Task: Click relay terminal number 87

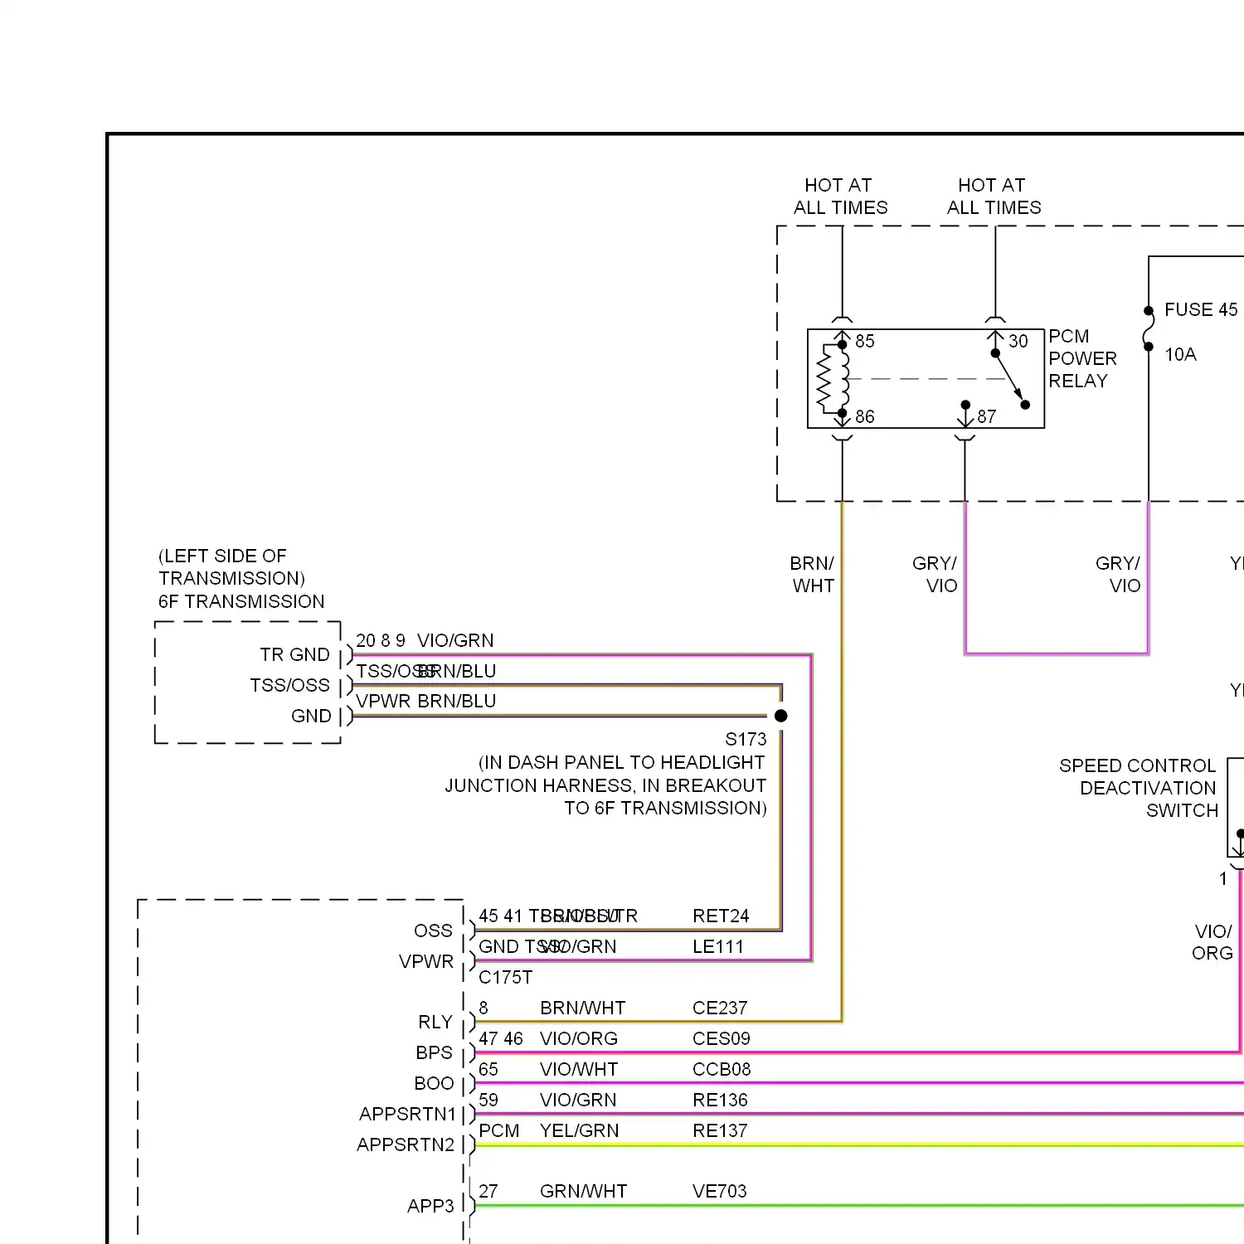Action: [x=986, y=416]
